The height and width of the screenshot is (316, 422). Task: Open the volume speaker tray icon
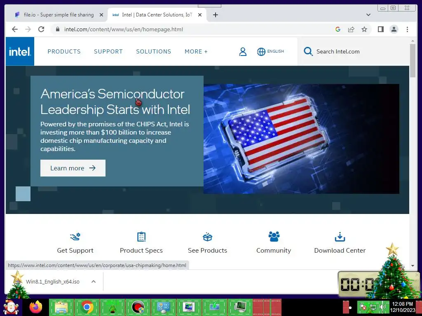point(382,307)
